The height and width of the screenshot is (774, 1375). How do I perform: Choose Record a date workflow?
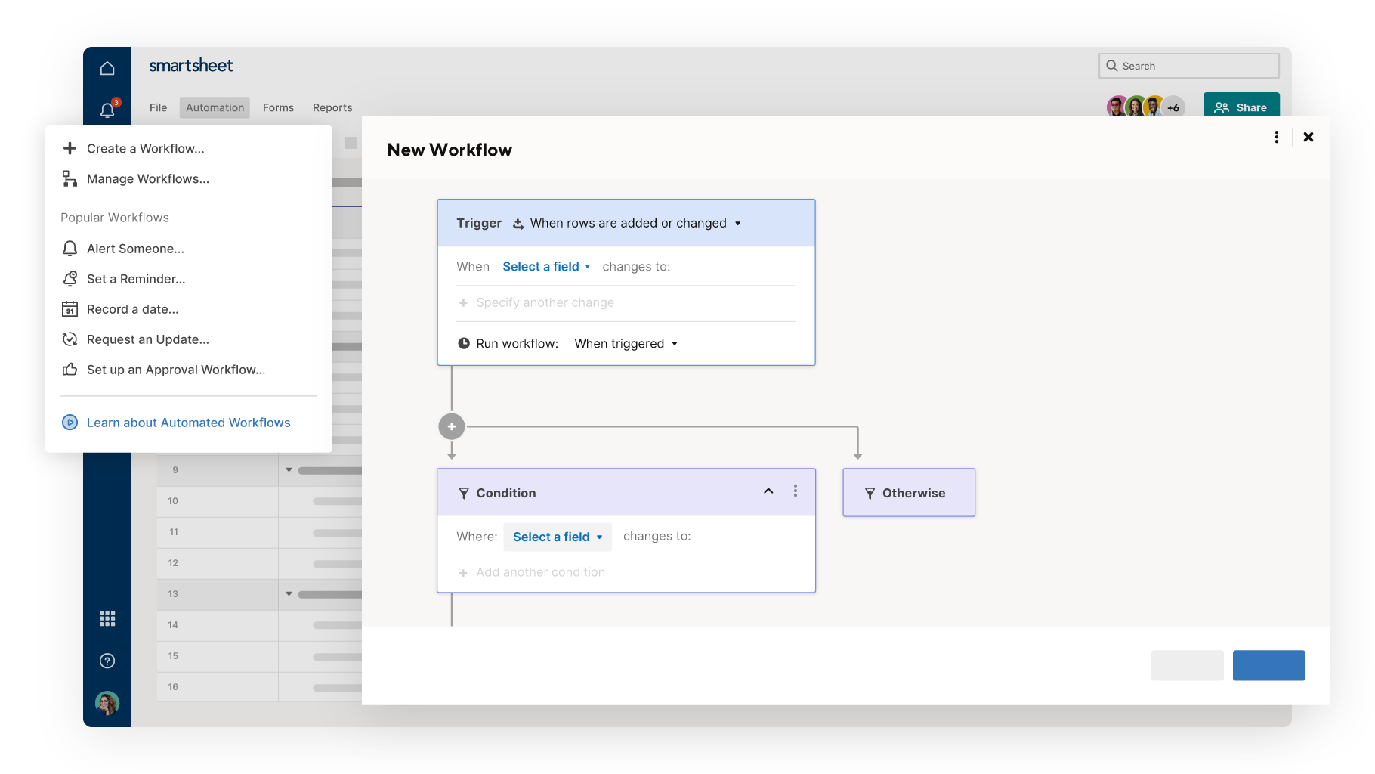132,308
